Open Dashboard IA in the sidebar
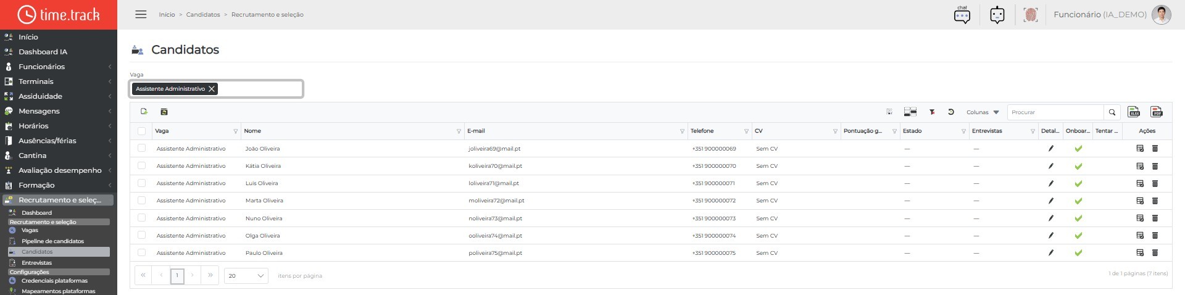The width and height of the screenshot is (1185, 295). point(43,52)
